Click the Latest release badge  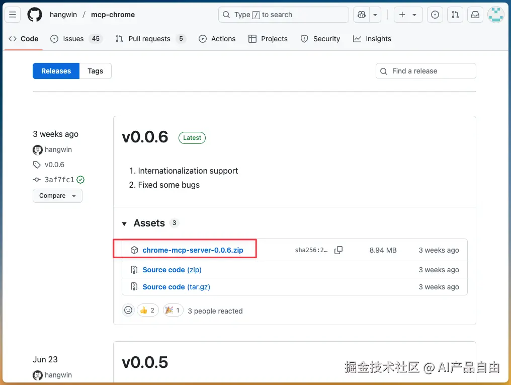[192, 138]
